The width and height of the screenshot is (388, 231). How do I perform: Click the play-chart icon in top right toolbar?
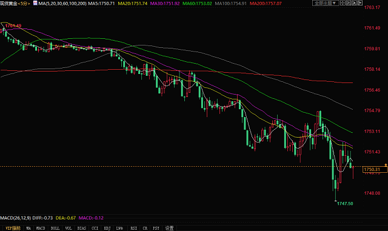(354, 3)
